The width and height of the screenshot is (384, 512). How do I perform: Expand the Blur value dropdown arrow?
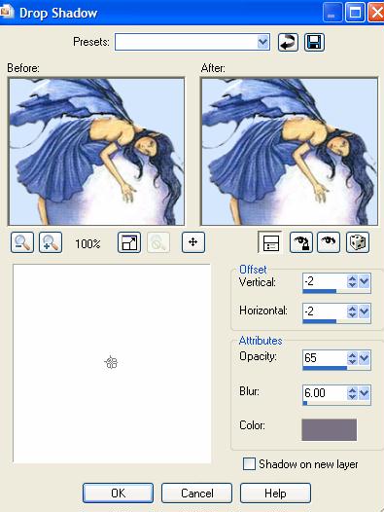click(x=365, y=393)
